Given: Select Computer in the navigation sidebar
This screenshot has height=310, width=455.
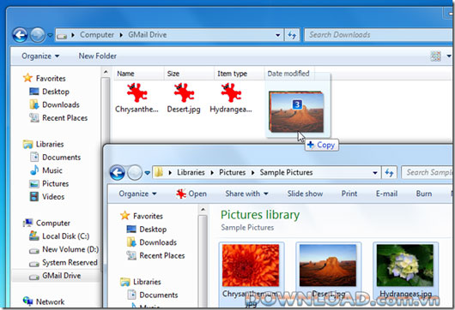Looking at the screenshot, I should pos(46,223).
